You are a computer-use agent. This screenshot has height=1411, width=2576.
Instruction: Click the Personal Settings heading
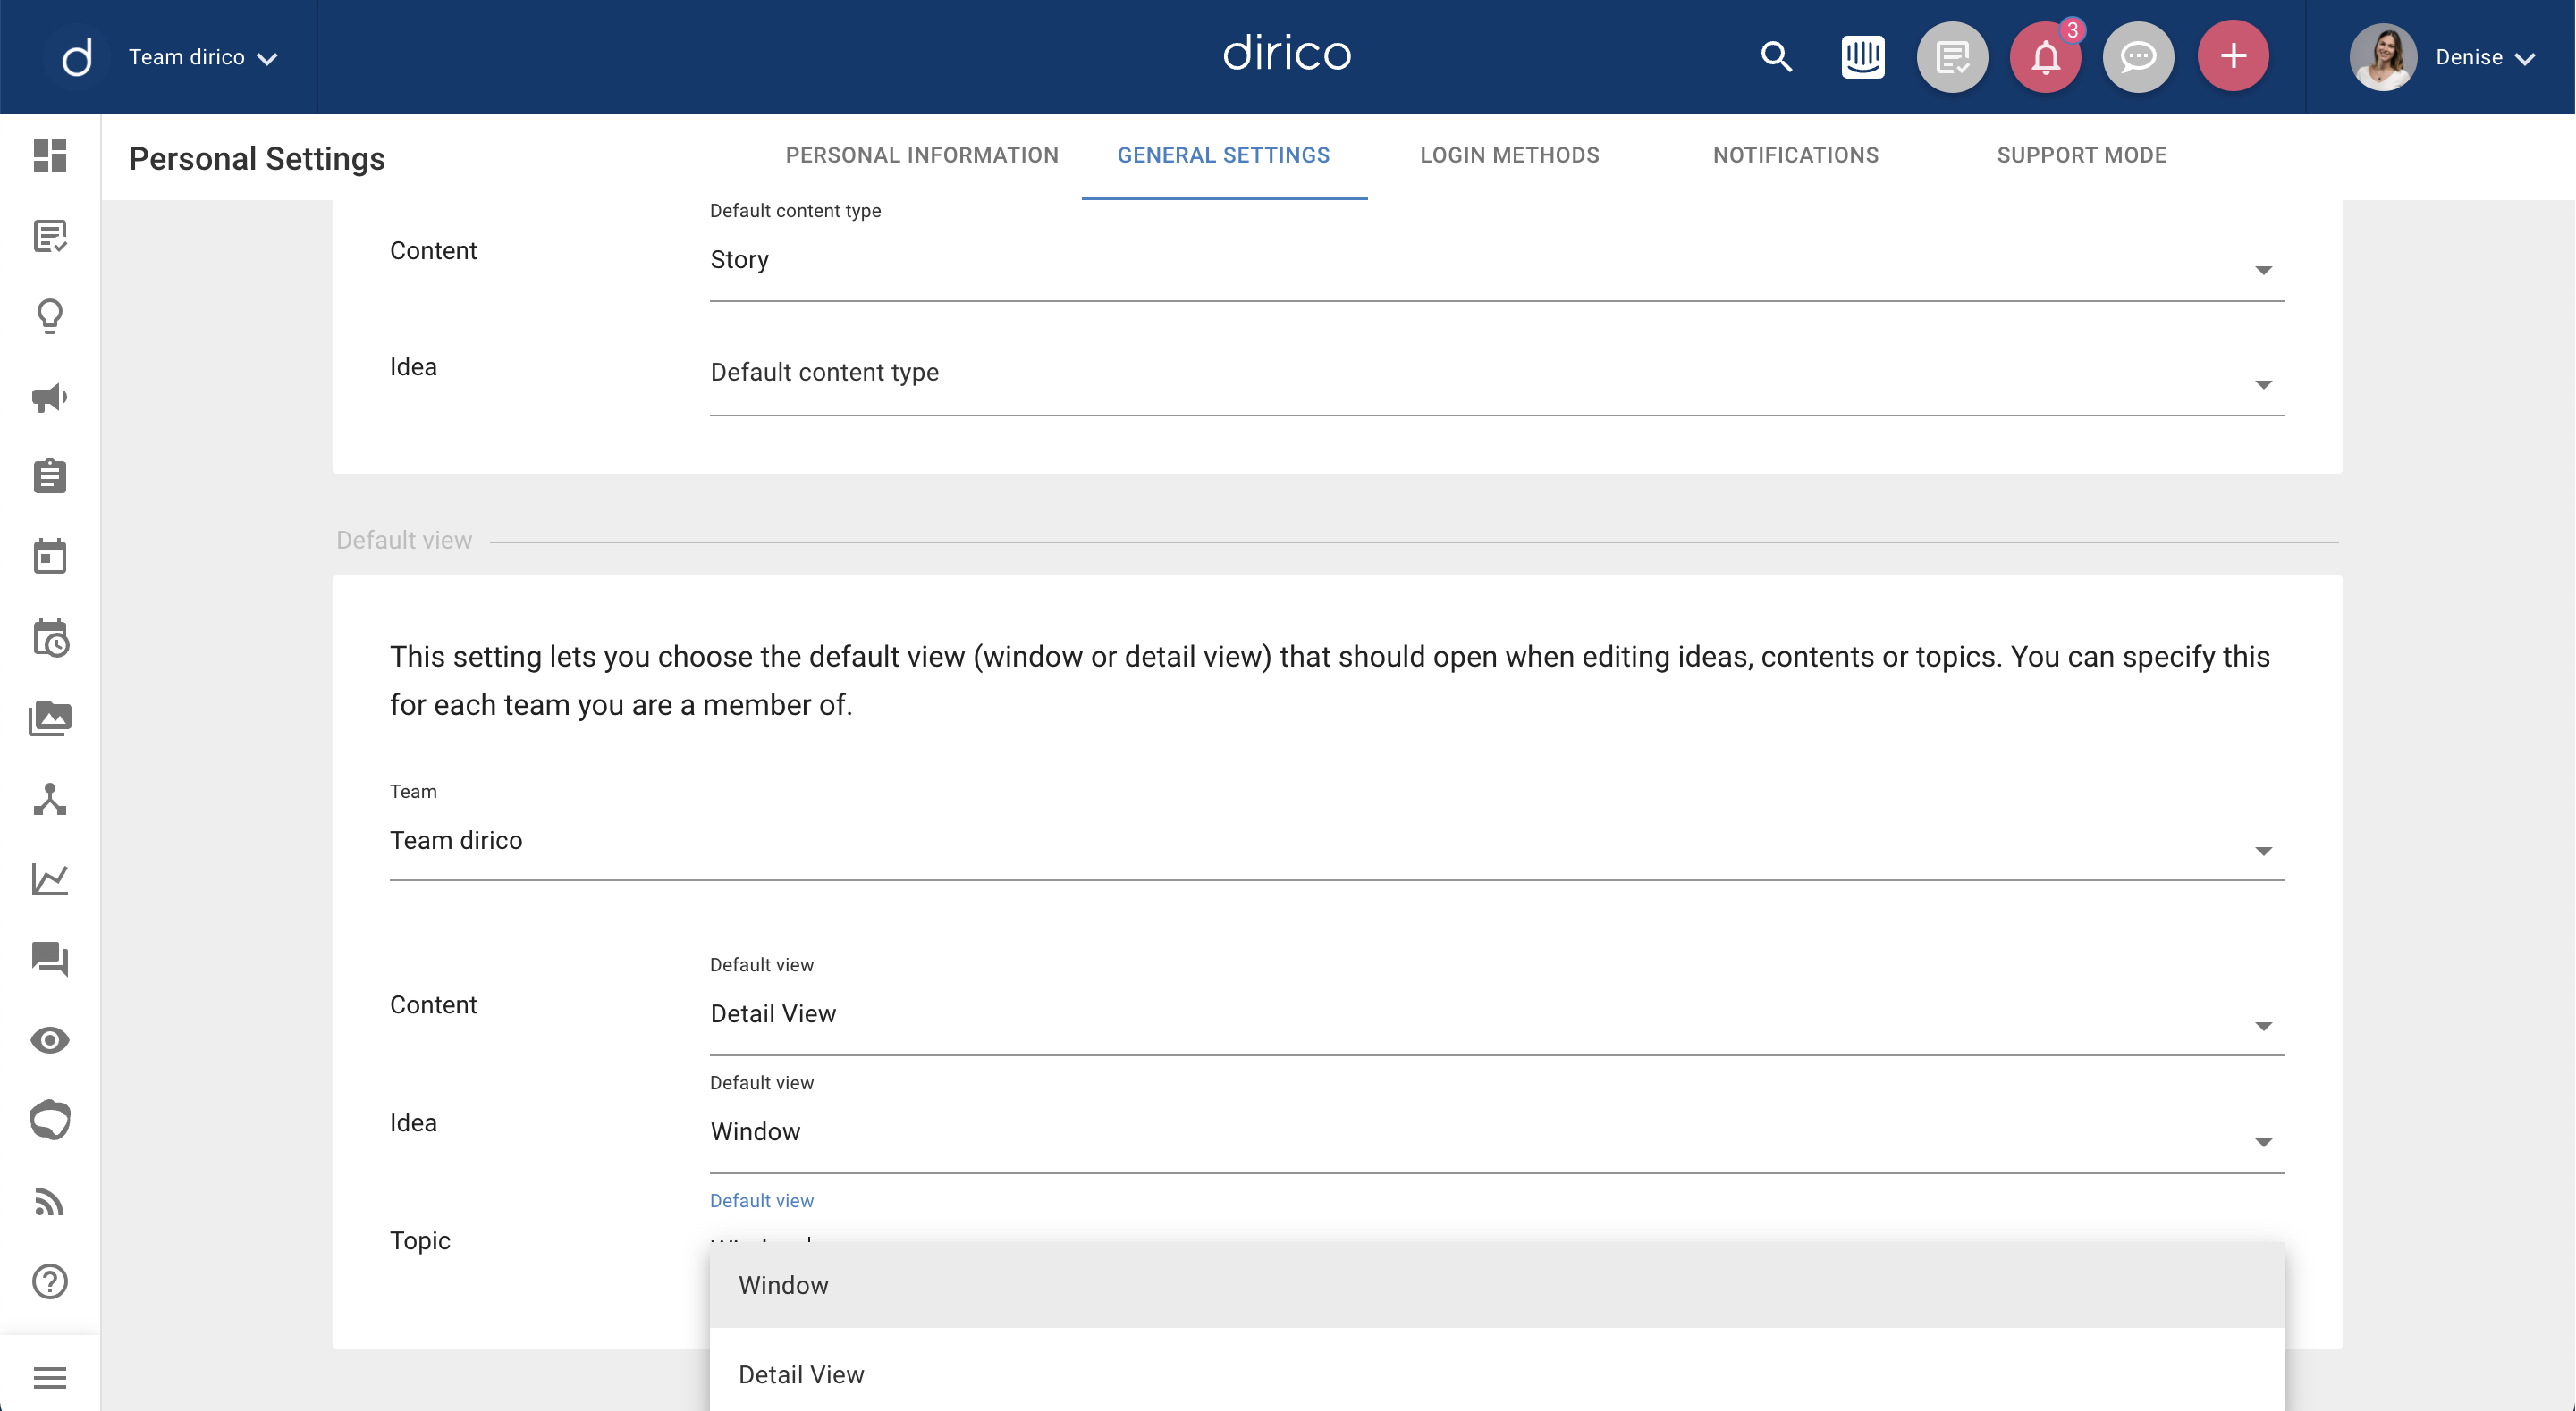click(x=257, y=158)
